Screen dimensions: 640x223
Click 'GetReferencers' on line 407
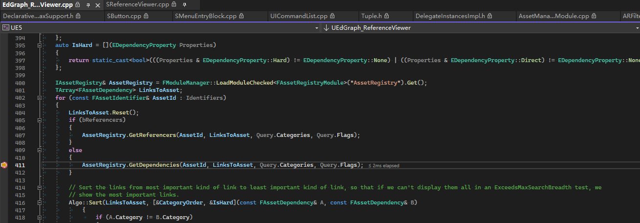click(x=153, y=135)
